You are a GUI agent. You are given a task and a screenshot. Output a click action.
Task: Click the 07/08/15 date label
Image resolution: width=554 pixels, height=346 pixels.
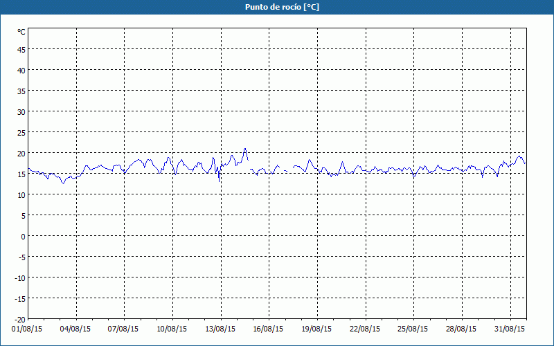[123, 329]
